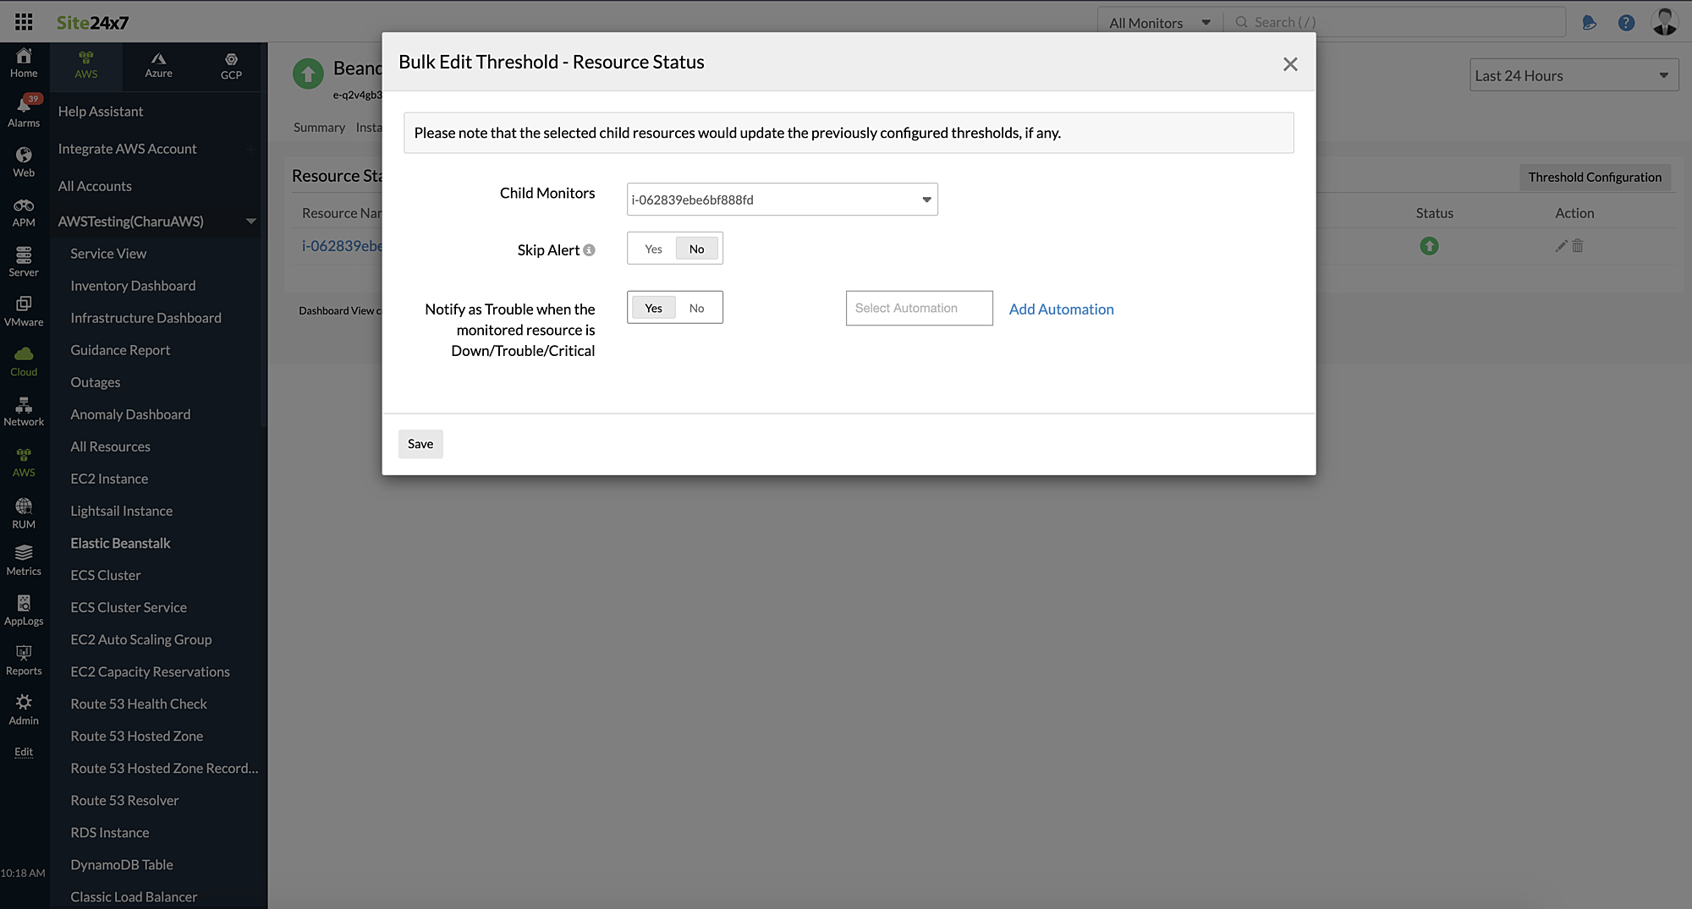Click the Select Automation input field

tap(919, 308)
